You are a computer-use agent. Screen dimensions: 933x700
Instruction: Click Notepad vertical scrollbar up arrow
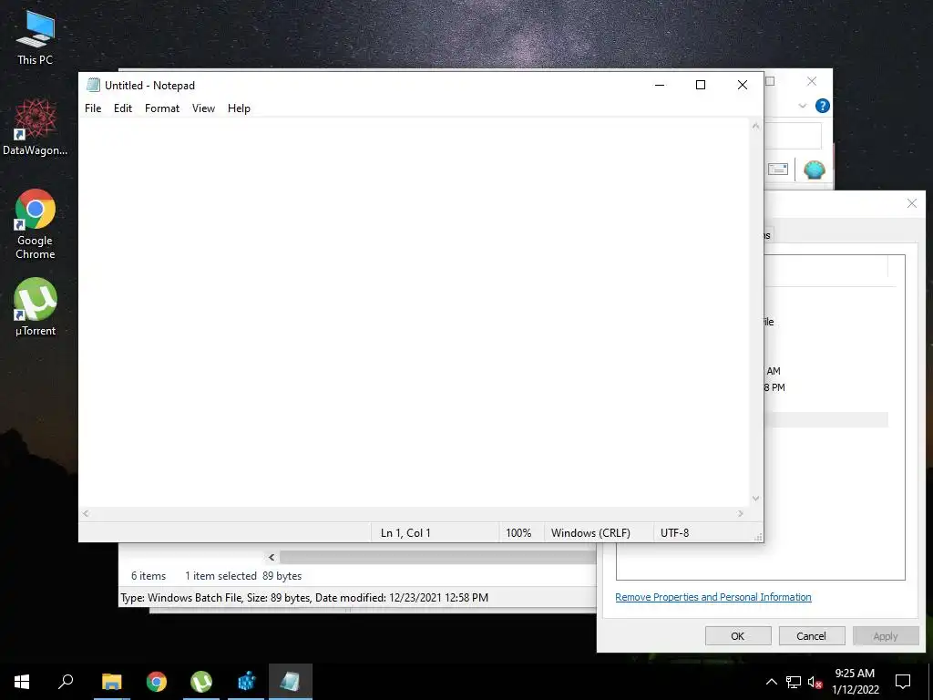point(755,126)
